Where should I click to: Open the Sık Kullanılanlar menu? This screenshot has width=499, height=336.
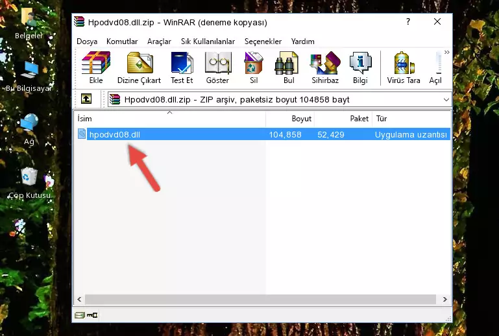point(208,42)
